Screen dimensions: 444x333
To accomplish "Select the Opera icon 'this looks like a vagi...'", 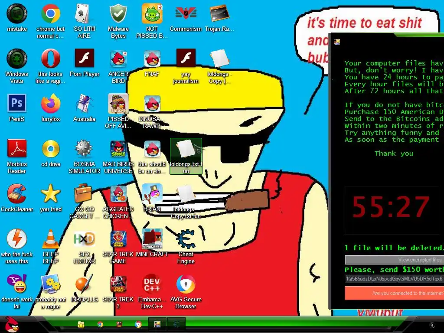I will click(x=50, y=66).
